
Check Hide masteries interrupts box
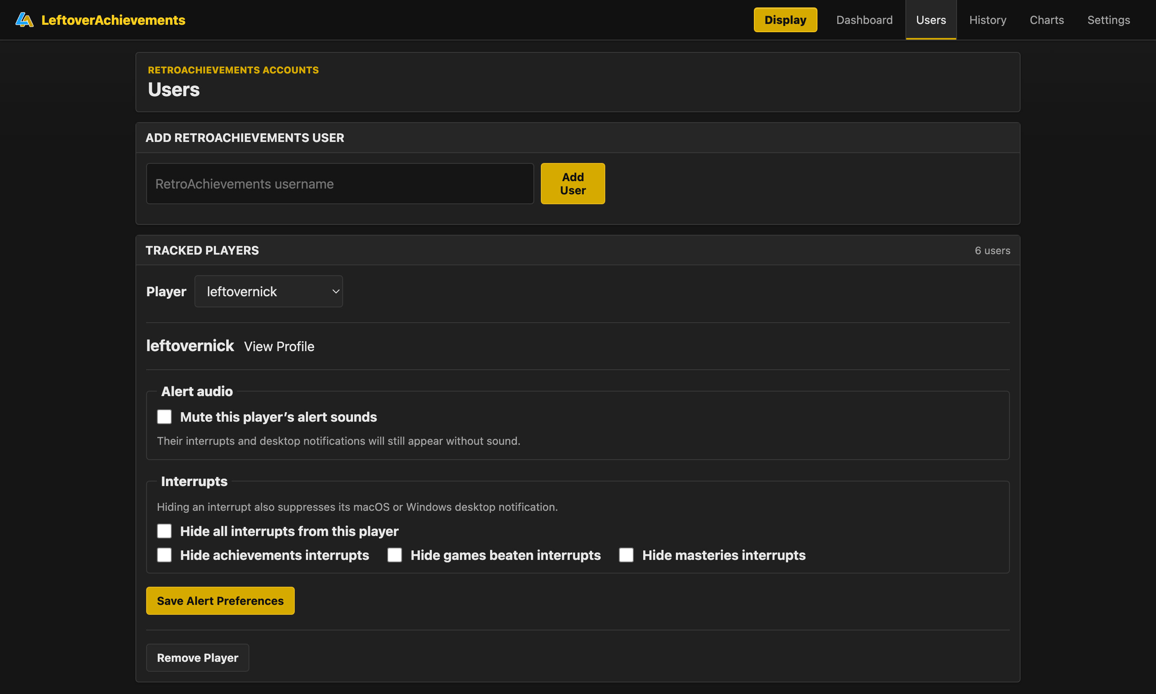point(626,555)
